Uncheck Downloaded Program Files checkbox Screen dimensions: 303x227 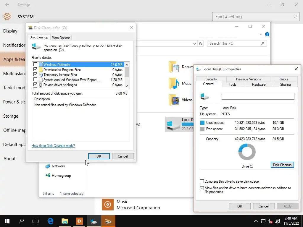36,69
